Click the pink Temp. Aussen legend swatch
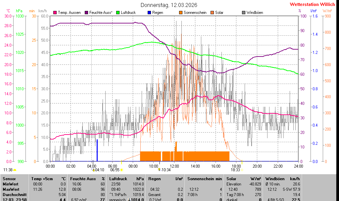This screenshot has height=201, width=339. [55, 13]
